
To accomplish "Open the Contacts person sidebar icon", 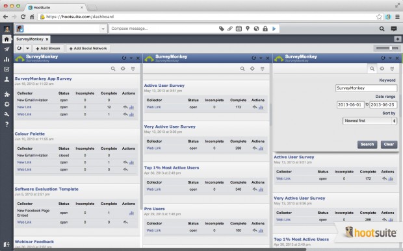I will click(6, 79).
